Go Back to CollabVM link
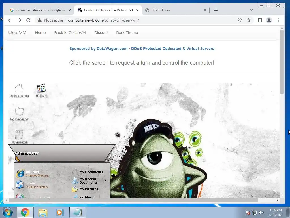 coord(70,33)
